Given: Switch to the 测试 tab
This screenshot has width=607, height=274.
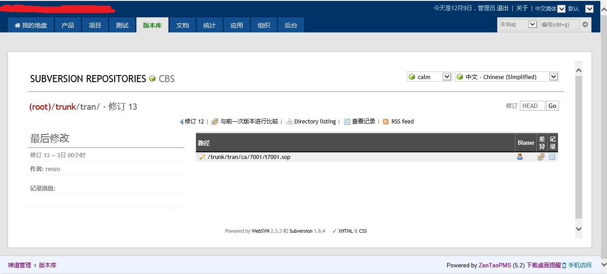Looking at the screenshot, I should (x=122, y=25).
